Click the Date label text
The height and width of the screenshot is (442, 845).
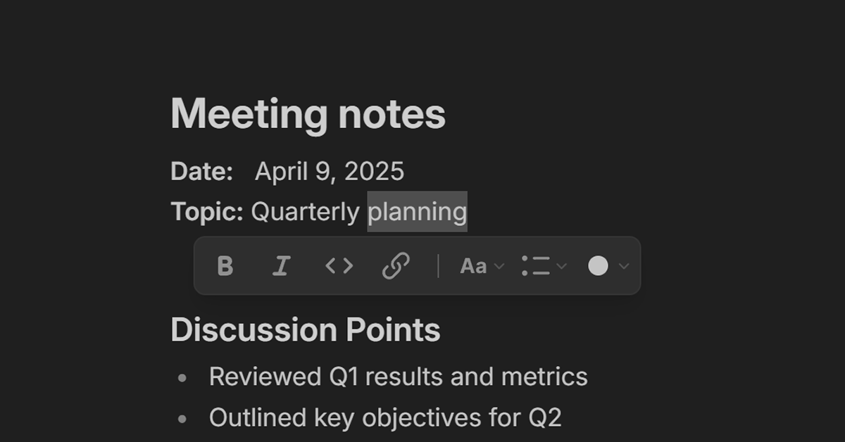[x=204, y=170]
